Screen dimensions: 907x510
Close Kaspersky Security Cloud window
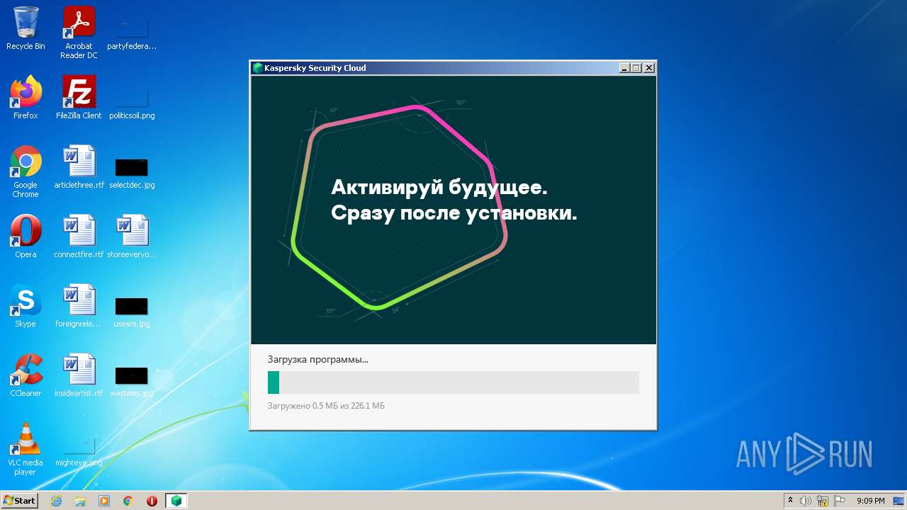coord(649,68)
